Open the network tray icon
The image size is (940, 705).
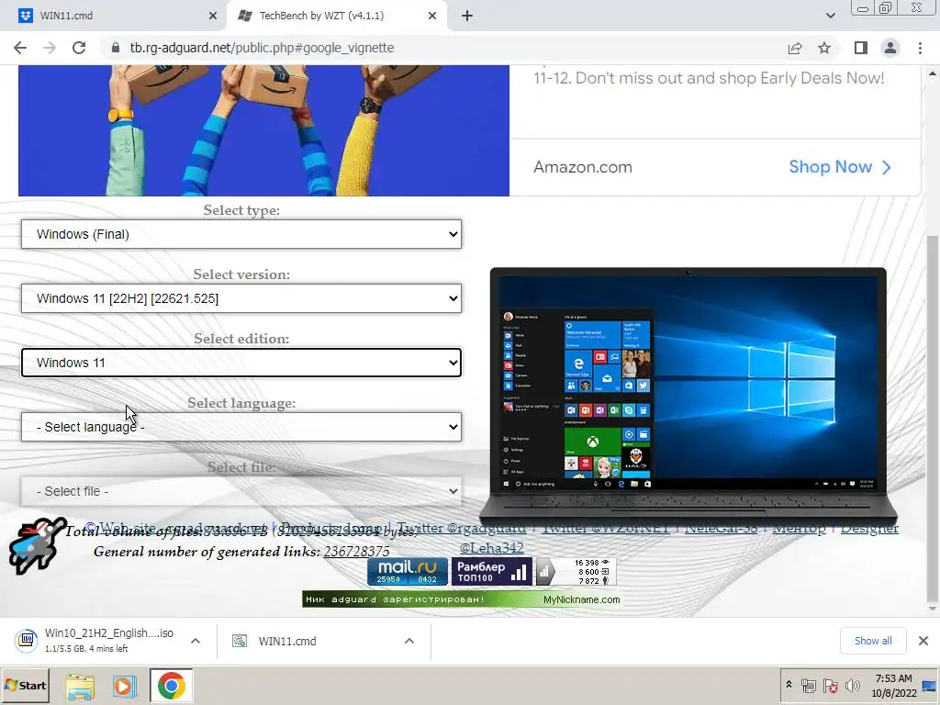809,685
